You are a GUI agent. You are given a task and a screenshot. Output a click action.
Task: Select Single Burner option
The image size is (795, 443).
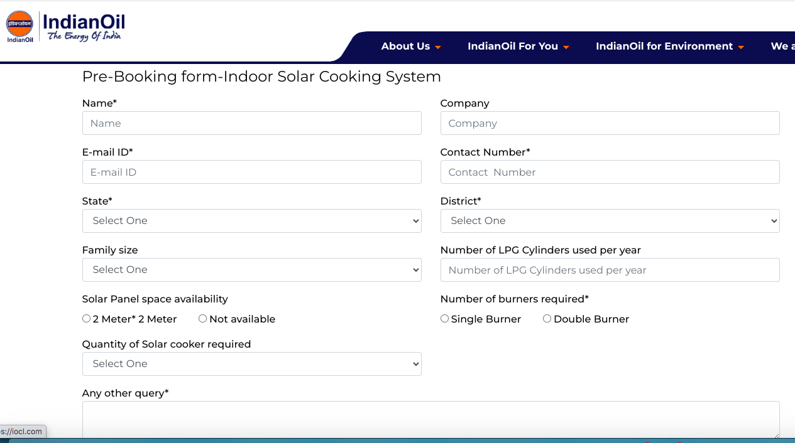(444, 318)
